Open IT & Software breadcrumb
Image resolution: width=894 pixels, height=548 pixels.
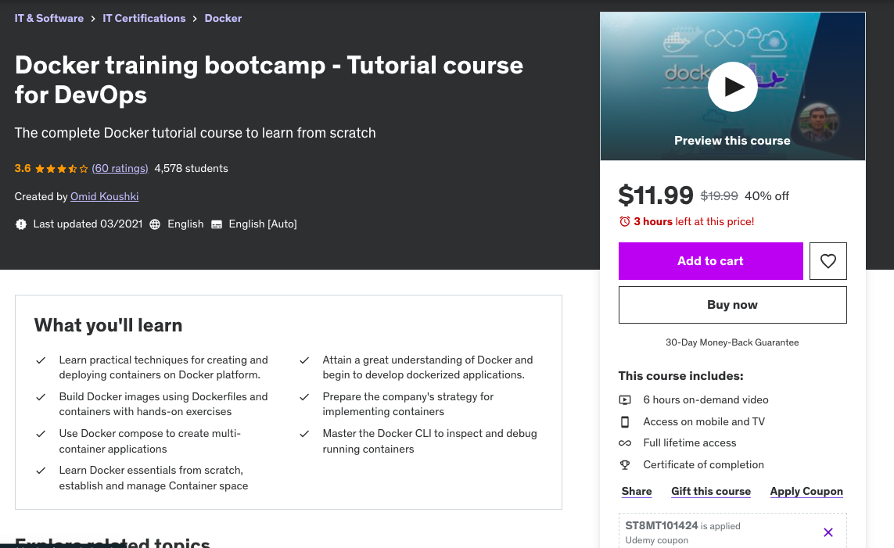(49, 18)
